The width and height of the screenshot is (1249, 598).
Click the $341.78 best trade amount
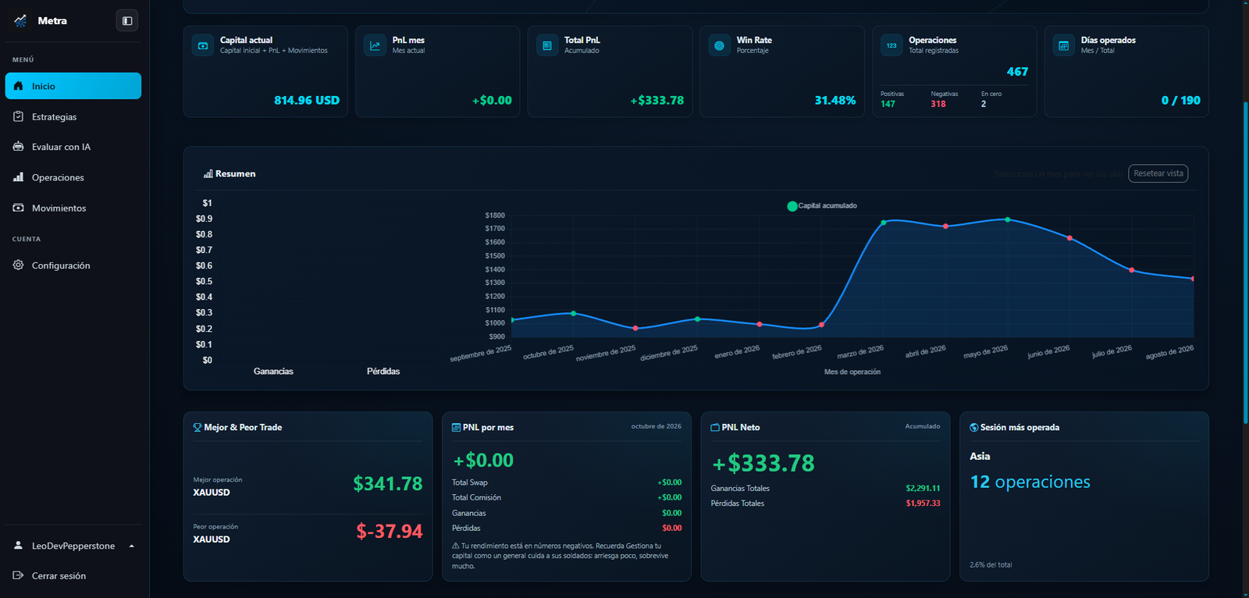pos(388,484)
